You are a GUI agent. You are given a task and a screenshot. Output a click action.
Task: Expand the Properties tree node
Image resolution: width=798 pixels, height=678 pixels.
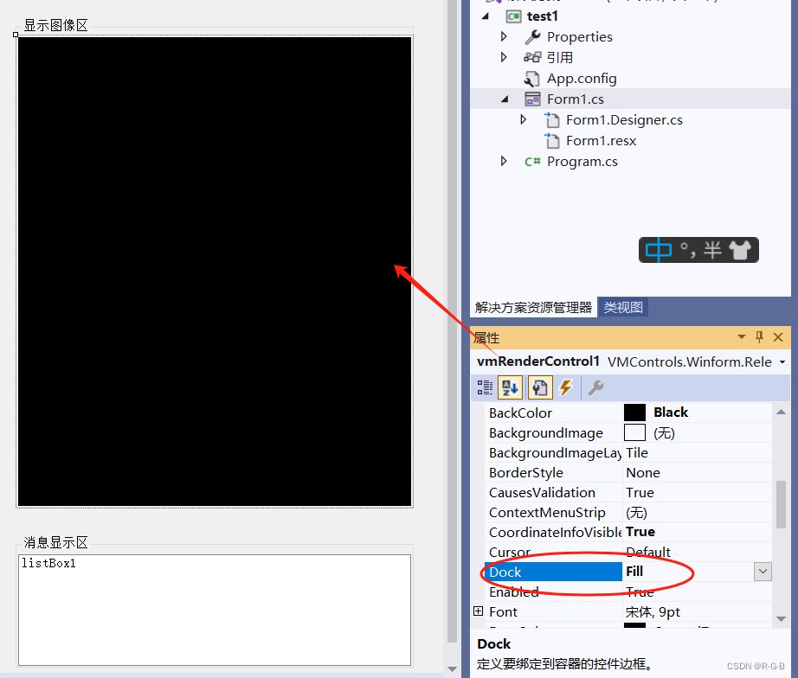click(504, 36)
